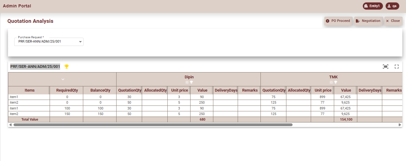Toggle the small square checkbox under TMK
The height and width of the screenshot is (161, 406).
(331, 82)
